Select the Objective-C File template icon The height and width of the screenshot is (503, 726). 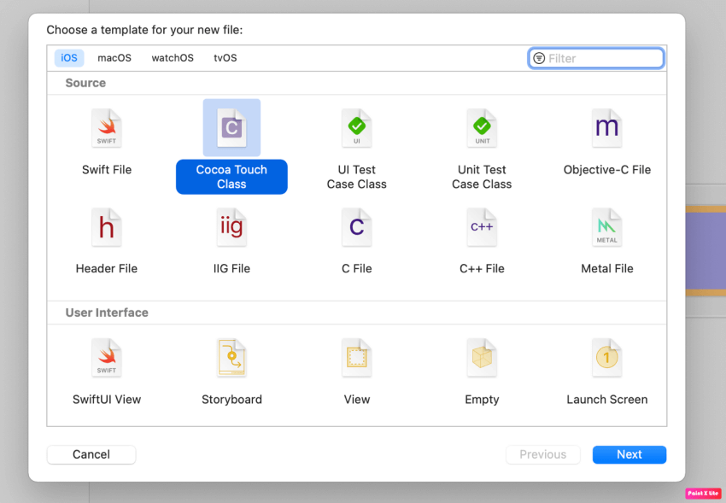point(606,128)
